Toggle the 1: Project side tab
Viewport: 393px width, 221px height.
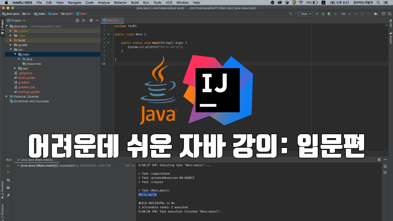2,27
